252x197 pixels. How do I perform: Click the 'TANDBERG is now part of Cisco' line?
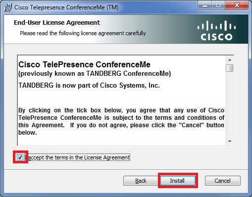(89, 85)
